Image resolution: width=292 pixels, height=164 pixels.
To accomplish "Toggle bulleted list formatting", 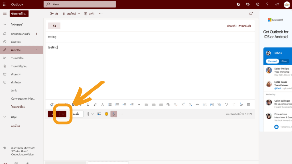I will click(x=110, y=104).
